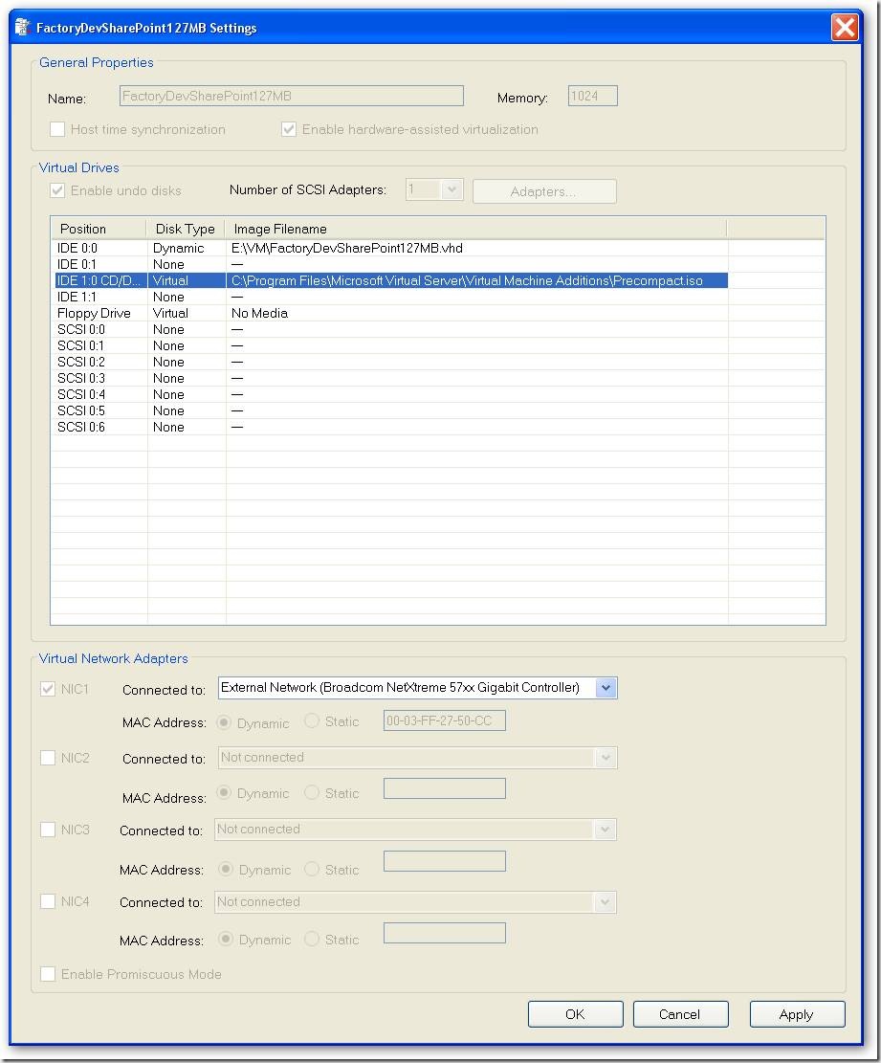Click the Position column header
Screen dimensions: 881x1063
coord(99,229)
